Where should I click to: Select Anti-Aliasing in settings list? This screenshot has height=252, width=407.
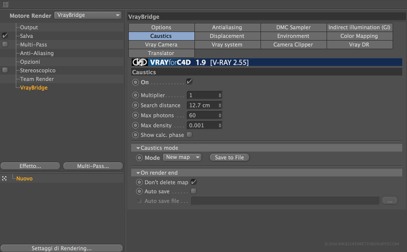37,53
